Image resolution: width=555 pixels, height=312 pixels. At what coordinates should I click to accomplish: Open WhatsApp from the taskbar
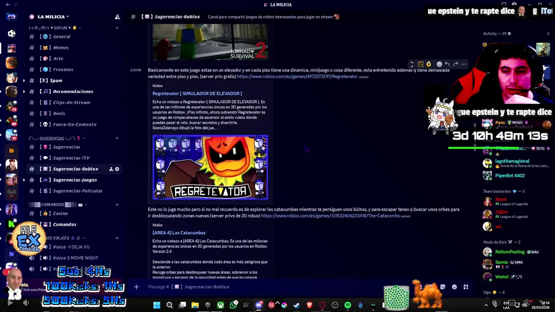233,305
